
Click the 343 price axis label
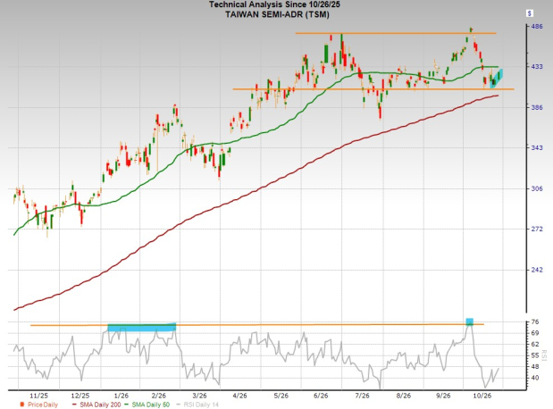tap(537, 147)
